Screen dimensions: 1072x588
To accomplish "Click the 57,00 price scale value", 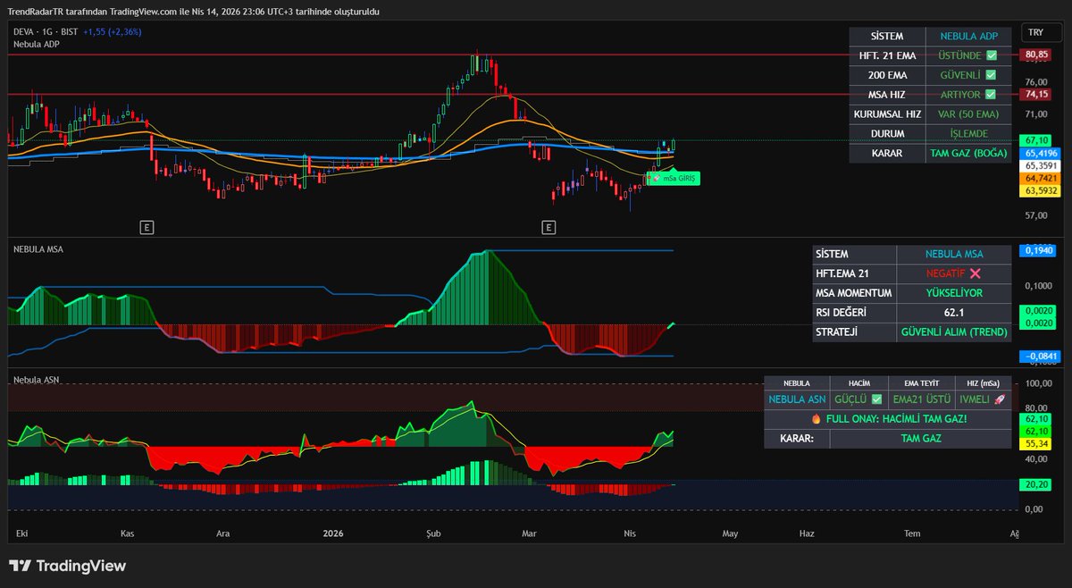I will [1036, 215].
